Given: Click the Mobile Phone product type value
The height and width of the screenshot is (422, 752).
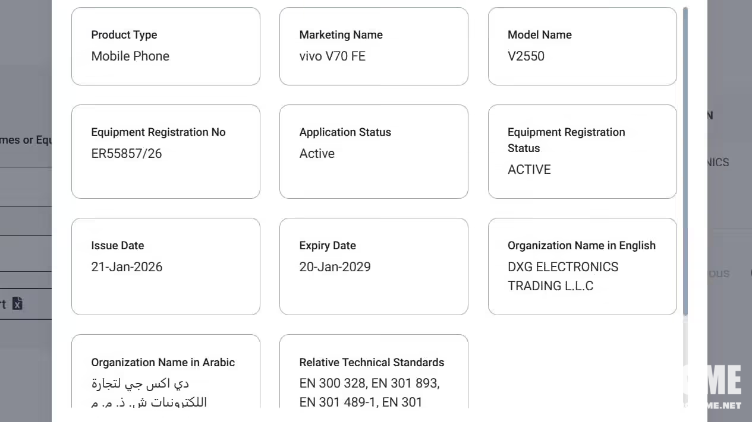Looking at the screenshot, I should tap(130, 56).
